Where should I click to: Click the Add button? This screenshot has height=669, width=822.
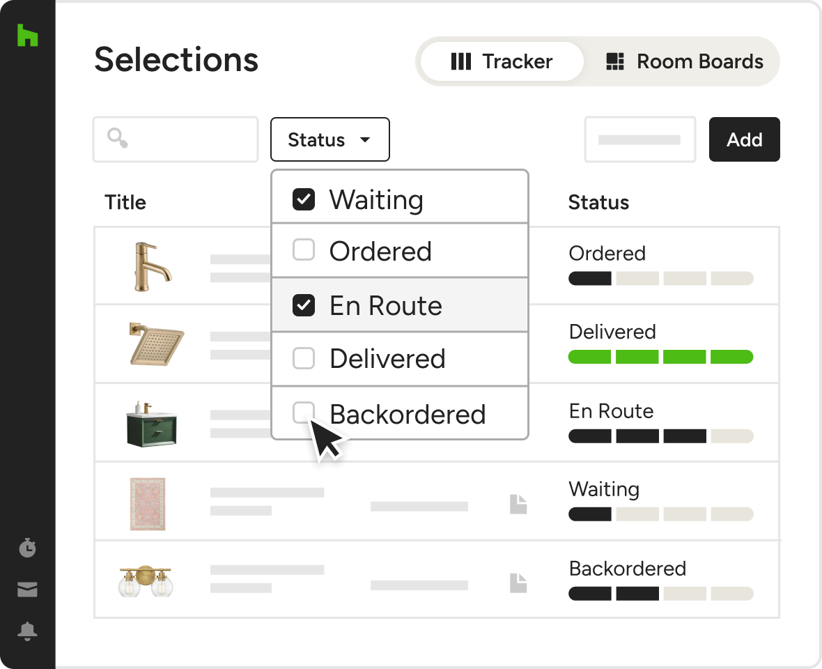[x=745, y=139]
